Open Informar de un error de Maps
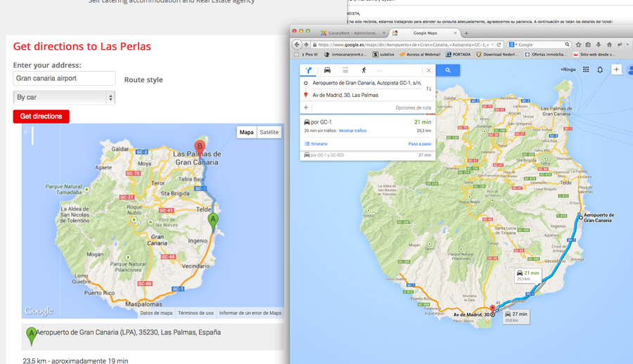 point(250,313)
